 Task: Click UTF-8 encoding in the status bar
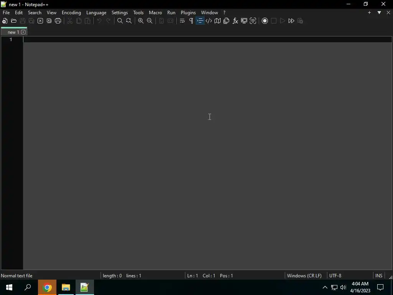(350, 276)
